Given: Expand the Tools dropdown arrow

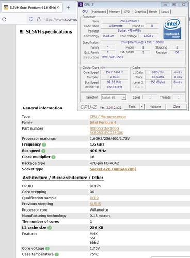Looking at the screenshot, I should (x=142, y=107).
